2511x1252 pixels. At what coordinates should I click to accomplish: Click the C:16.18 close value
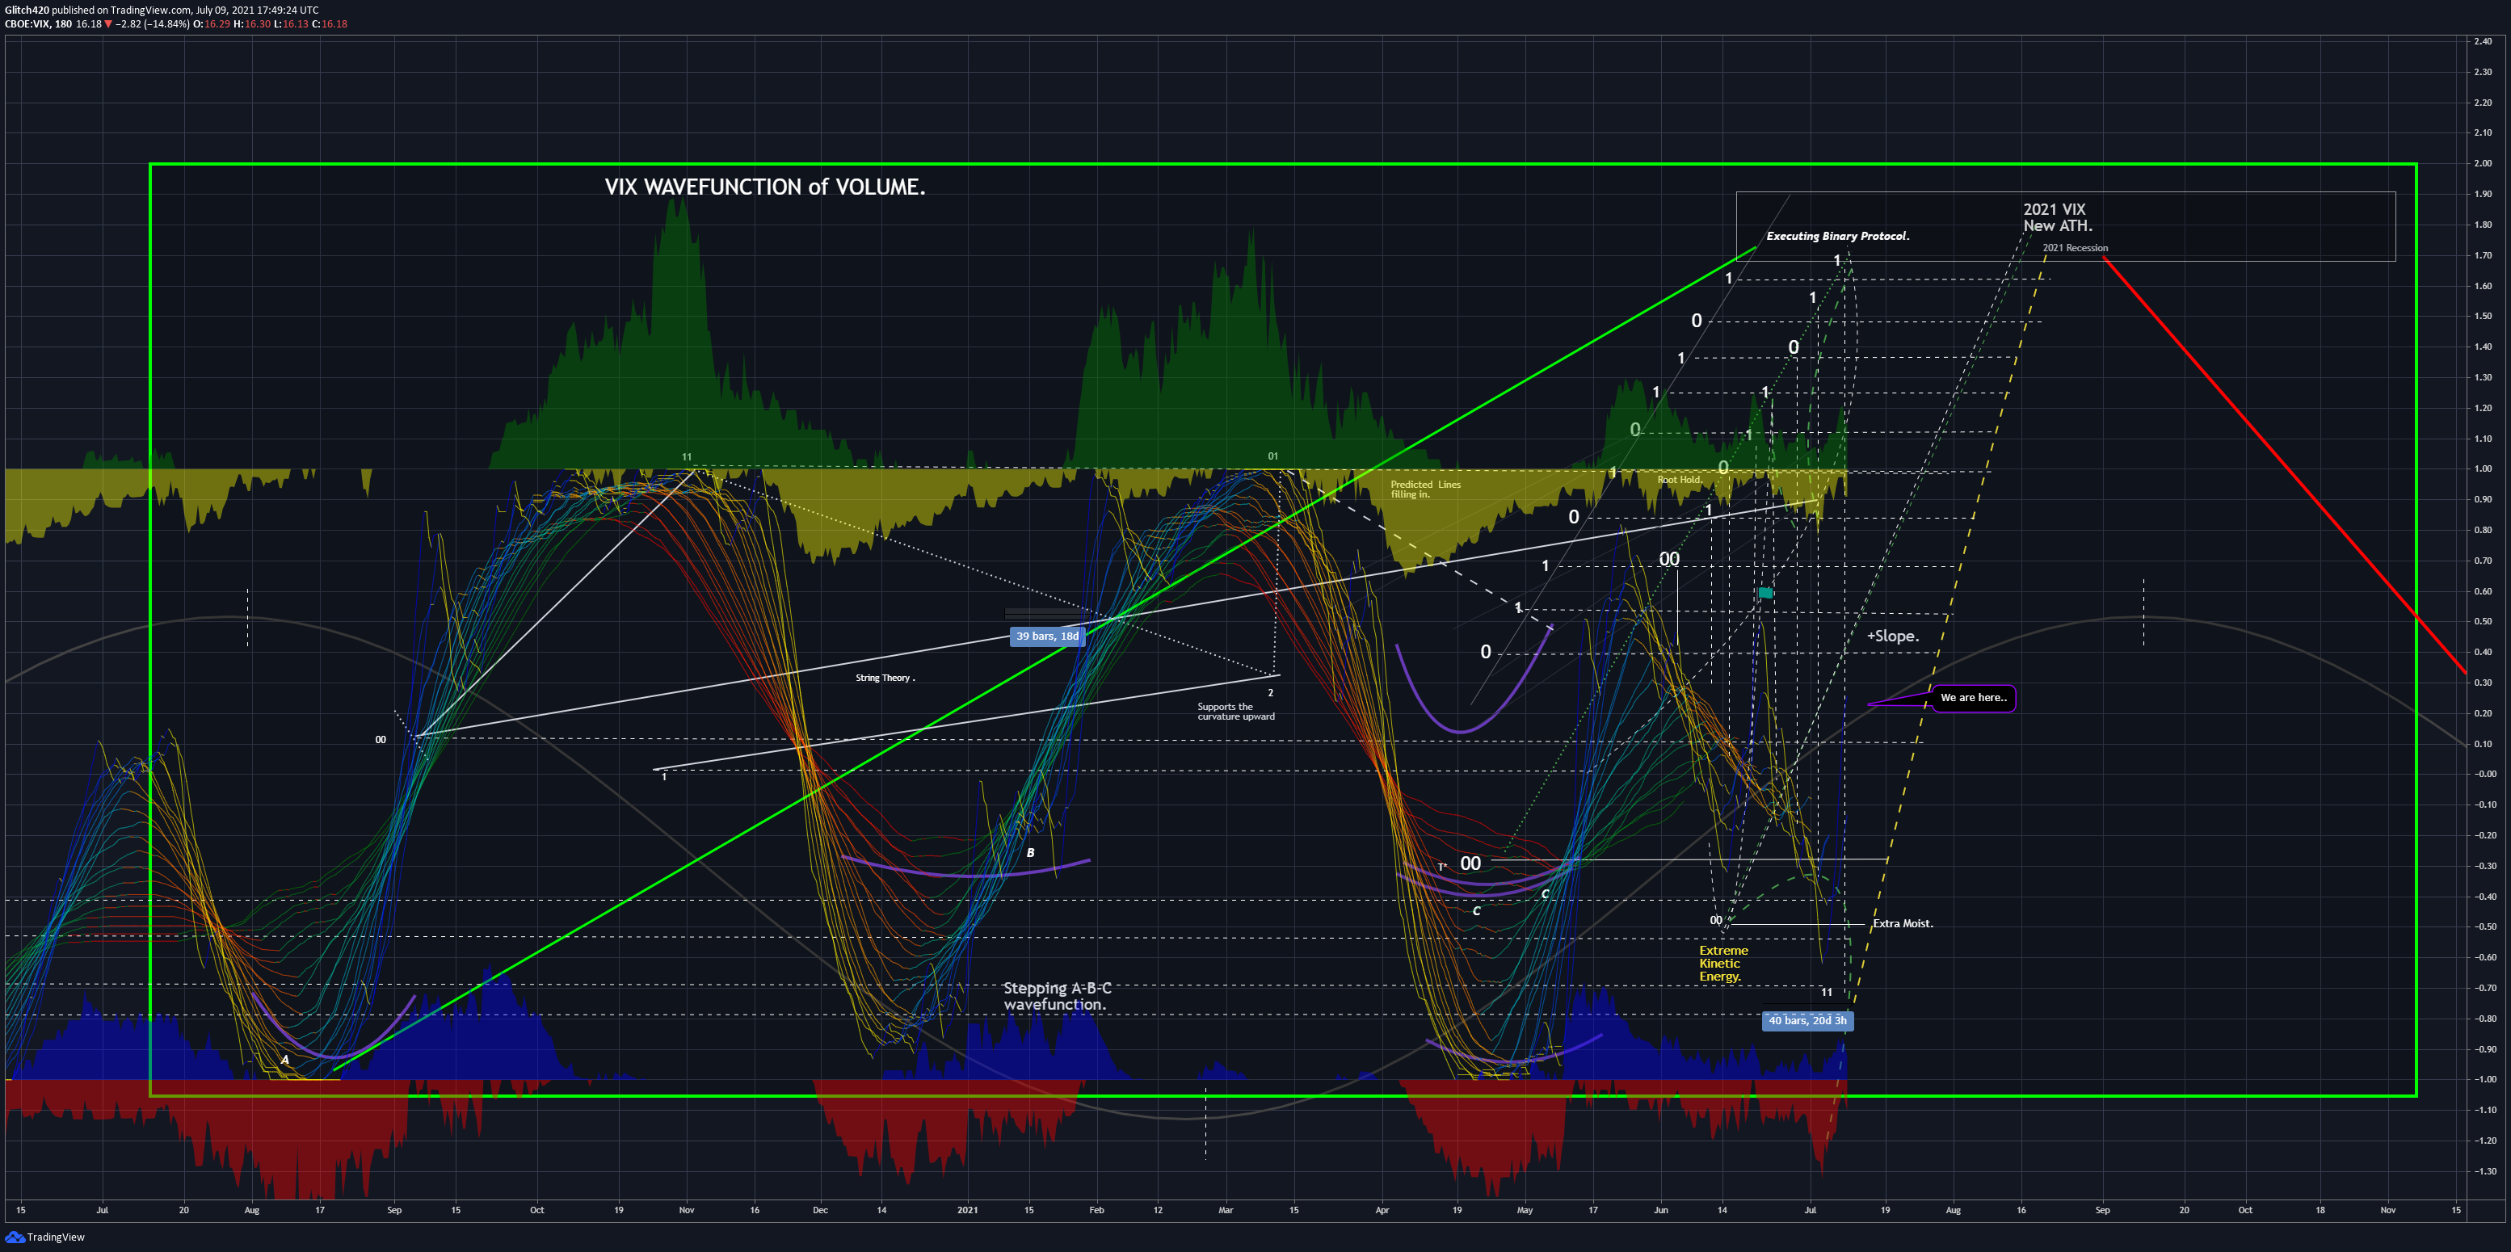pos(330,24)
